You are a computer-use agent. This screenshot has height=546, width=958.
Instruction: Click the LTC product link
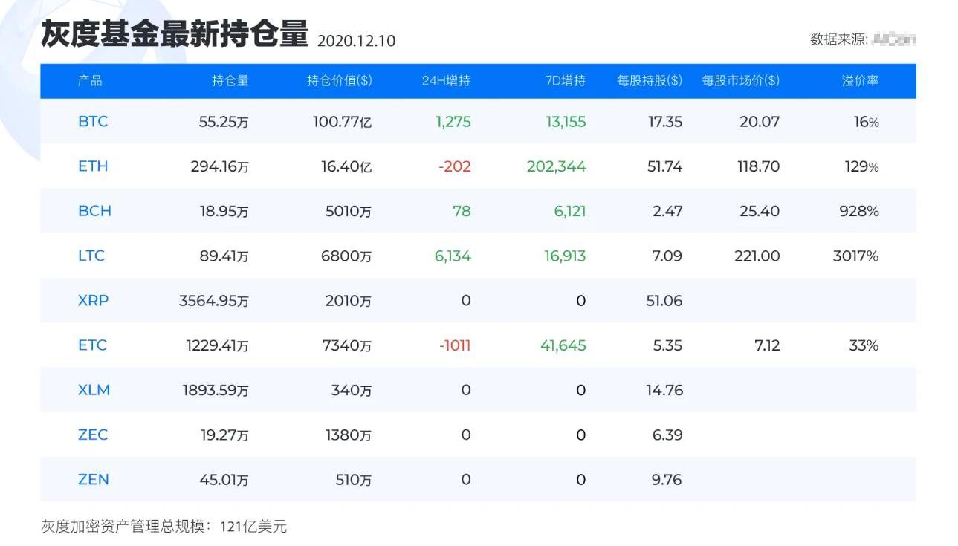pos(91,256)
